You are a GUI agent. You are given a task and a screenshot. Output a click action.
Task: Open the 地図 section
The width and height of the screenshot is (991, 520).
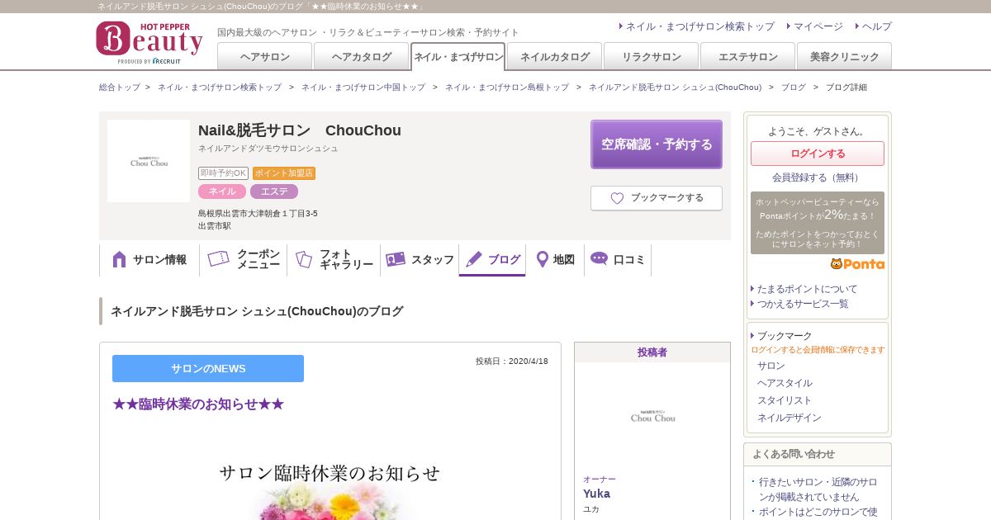[555, 260]
